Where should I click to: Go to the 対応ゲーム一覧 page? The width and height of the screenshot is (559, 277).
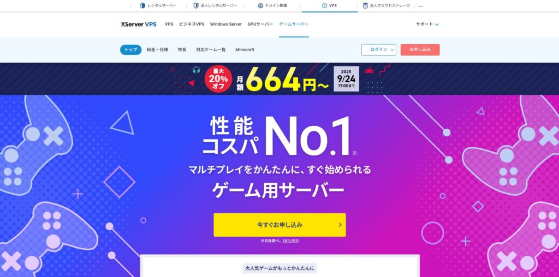[x=211, y=50]
